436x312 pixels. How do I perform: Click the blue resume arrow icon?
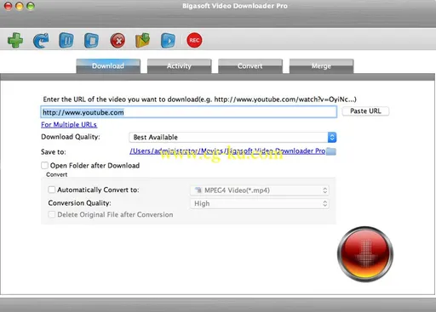click(x=41, y=41)
